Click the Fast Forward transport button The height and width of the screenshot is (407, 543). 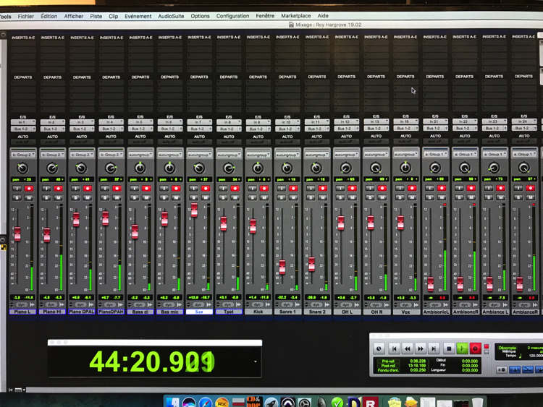tap(421, 348)
